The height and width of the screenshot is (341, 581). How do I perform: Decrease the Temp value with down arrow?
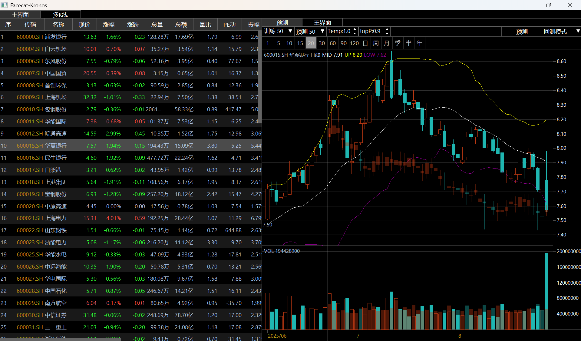click(x=355, y=33)
